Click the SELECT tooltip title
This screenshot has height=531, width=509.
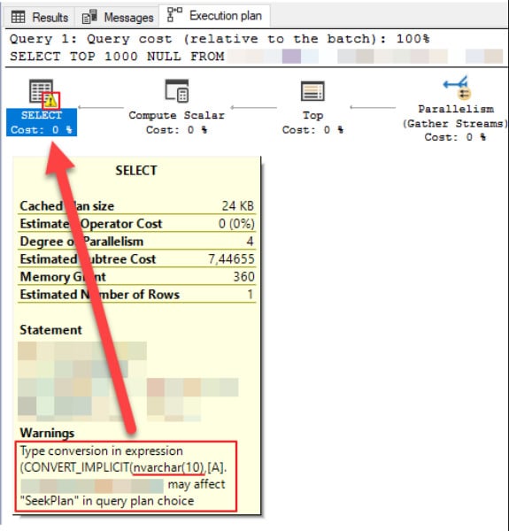point(136,170)
